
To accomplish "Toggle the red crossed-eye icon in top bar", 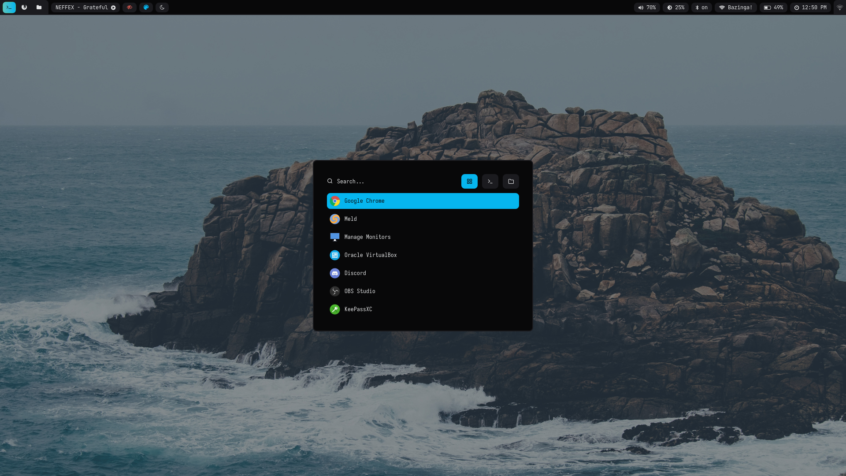I will [x=130, y=7].
